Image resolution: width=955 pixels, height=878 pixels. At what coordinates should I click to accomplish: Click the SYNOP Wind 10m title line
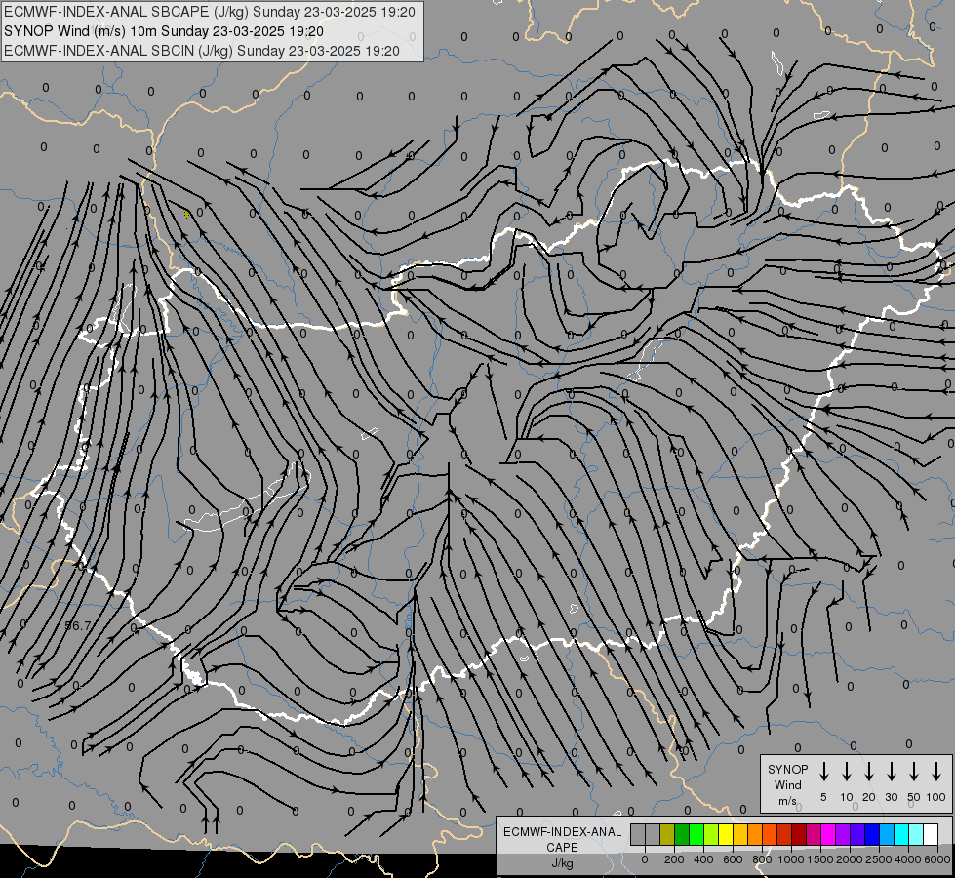click(163, 31)
